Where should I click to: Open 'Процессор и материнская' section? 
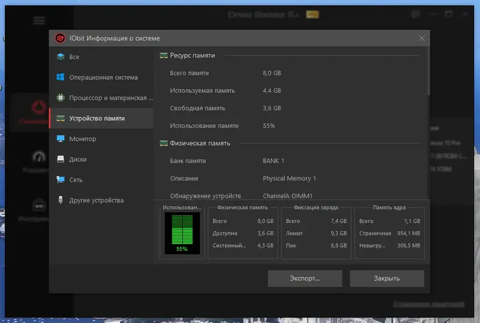101,98
